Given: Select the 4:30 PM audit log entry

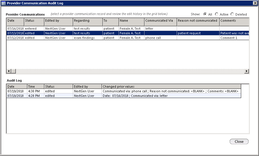Looking at the screenshot, I should point(124,91).
